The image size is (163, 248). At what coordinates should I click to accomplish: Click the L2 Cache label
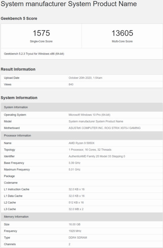pos(10,203)
